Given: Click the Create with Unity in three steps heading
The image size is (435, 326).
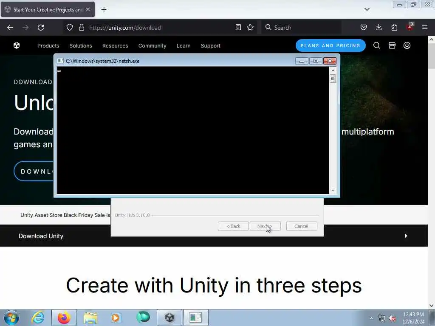Looking at the screenshot, I should pyautogui.click(x=214, y=285).
